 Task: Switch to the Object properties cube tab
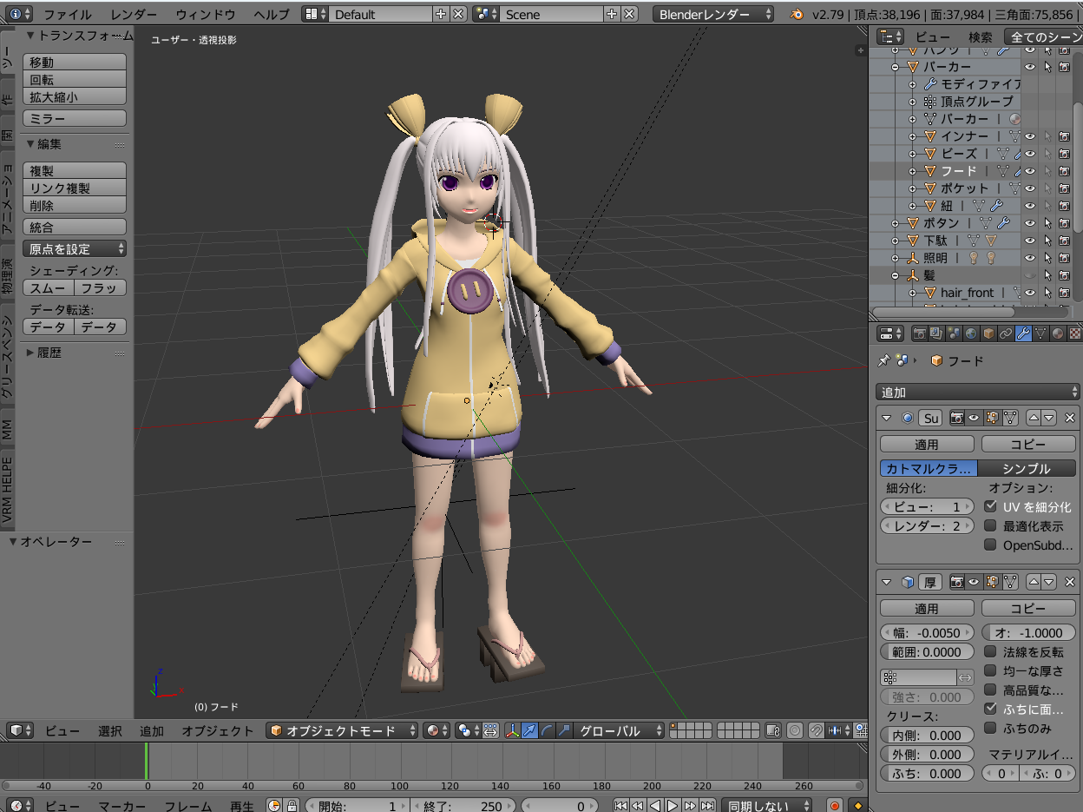pos(988,333)
